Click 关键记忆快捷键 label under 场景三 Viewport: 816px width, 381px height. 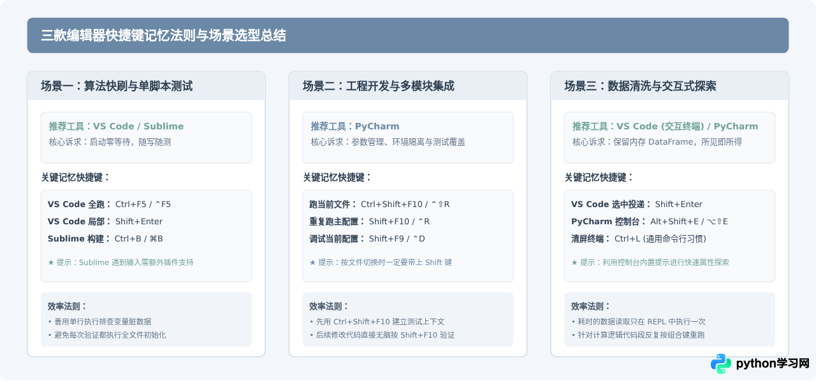599,178
